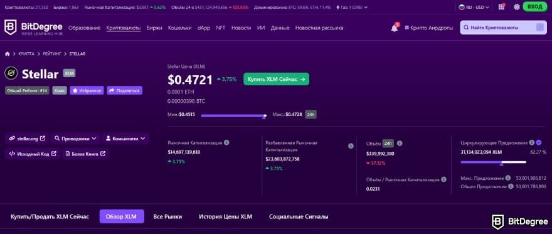Click the circulating supply progress bar
Image resolution: width=552 pixels, height=234 pixels.
493,162
